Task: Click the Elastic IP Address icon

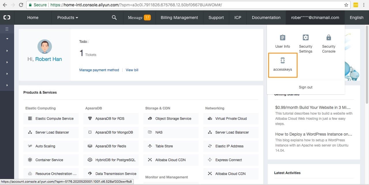Action: tap(210, 146)
